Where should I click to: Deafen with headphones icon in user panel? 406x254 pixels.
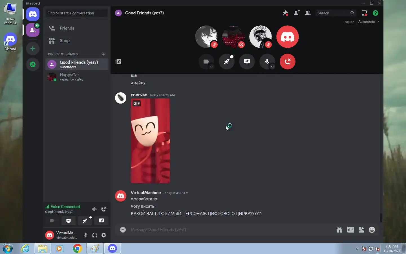[x=95, y=235]
